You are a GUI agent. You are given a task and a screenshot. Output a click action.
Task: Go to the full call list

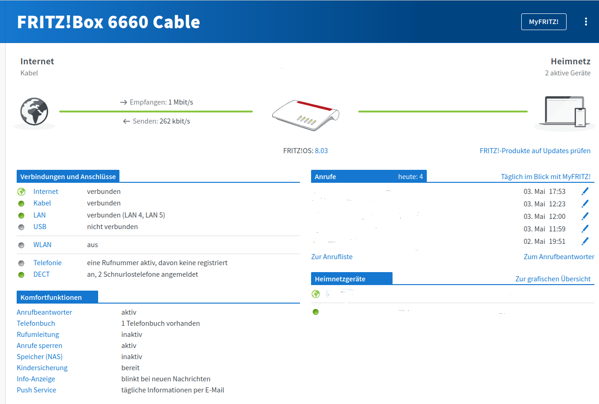click(x=331, y=257)
